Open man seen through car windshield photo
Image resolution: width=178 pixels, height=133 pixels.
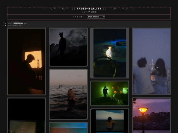(110, 53)
